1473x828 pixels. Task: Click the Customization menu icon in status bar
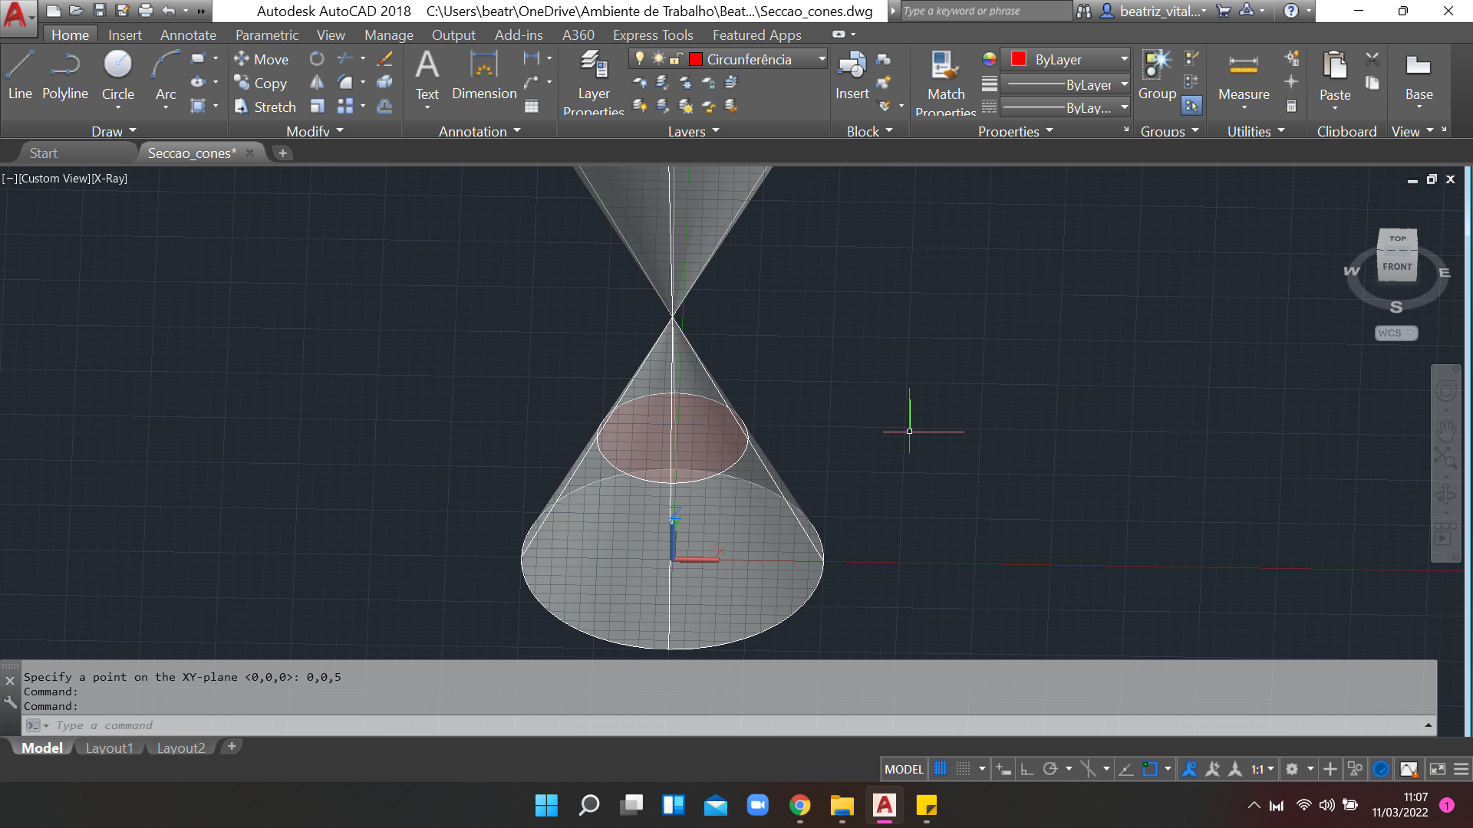1461,769
